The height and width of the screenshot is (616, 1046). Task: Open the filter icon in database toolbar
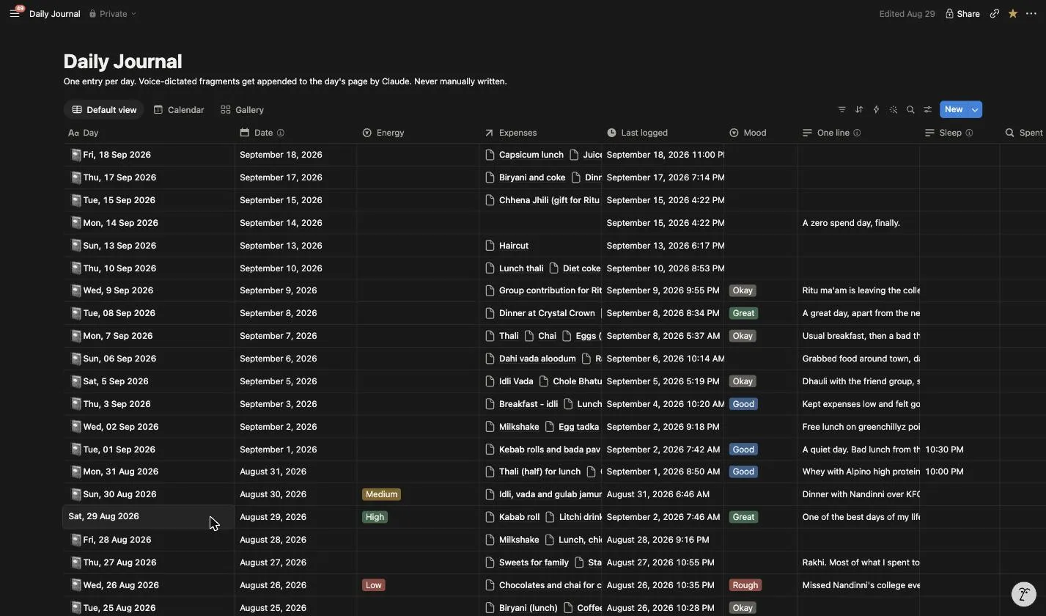(x=841, y=109)
